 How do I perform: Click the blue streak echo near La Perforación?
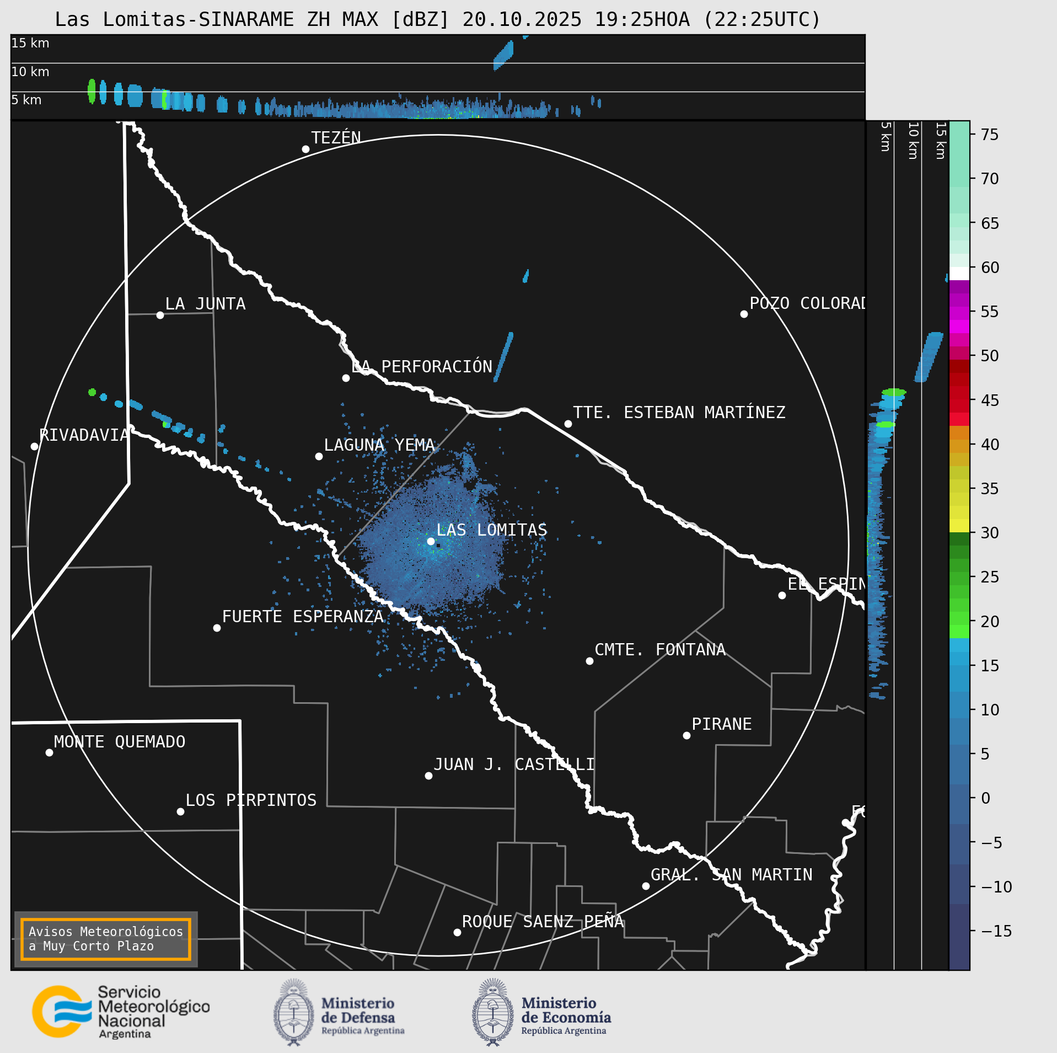(503, 357)
